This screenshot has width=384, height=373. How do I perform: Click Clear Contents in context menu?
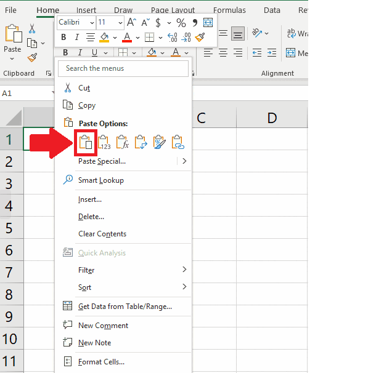click(x=102, y=234)
